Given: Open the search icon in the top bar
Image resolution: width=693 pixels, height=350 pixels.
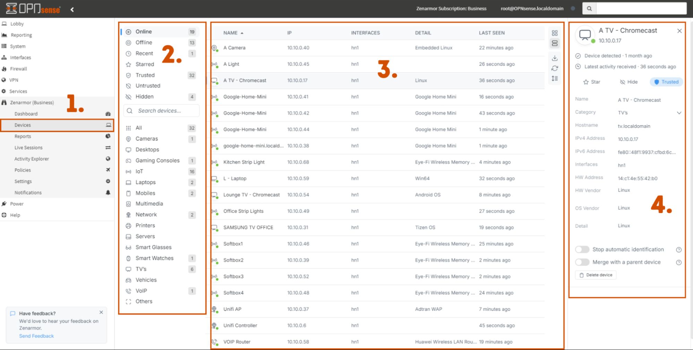Looking at the screenshot, I should [589, 8].
